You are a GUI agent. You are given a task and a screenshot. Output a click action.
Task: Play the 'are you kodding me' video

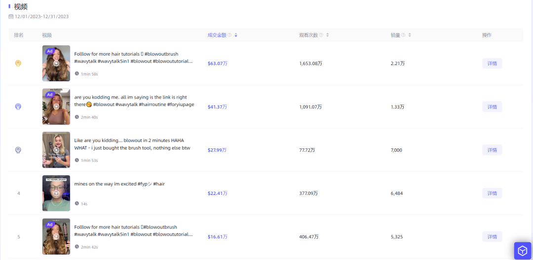(56, 107)
